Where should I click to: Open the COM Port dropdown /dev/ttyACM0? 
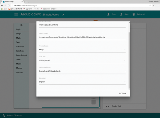[x=82, y=60]
